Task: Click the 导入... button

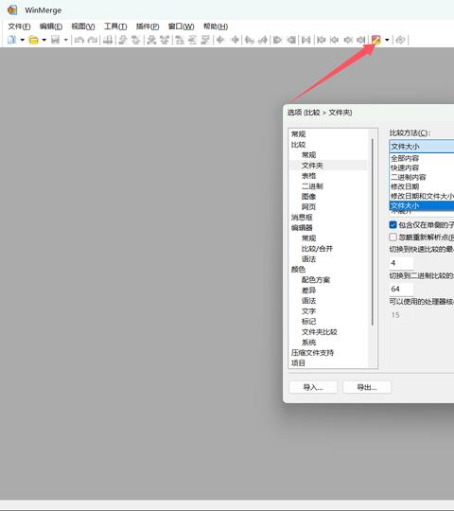Action: click(313, 387)
